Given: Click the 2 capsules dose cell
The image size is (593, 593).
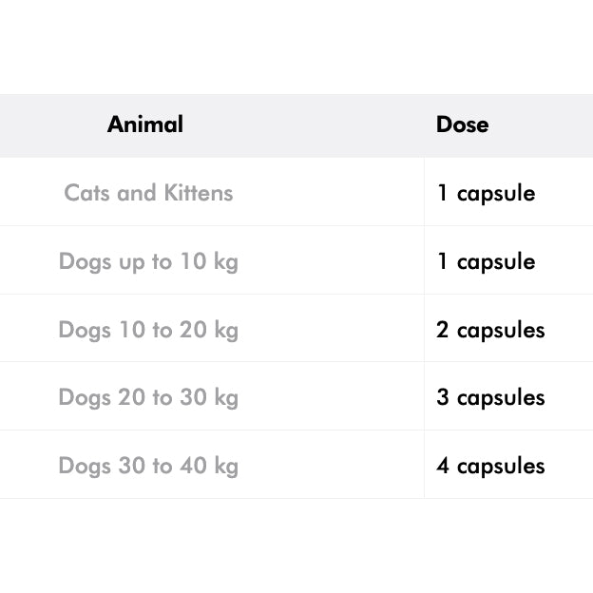Looking at the screenshot, I should (x=490, y=330).
